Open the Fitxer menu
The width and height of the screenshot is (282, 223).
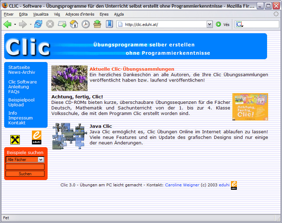coord(9,14)
